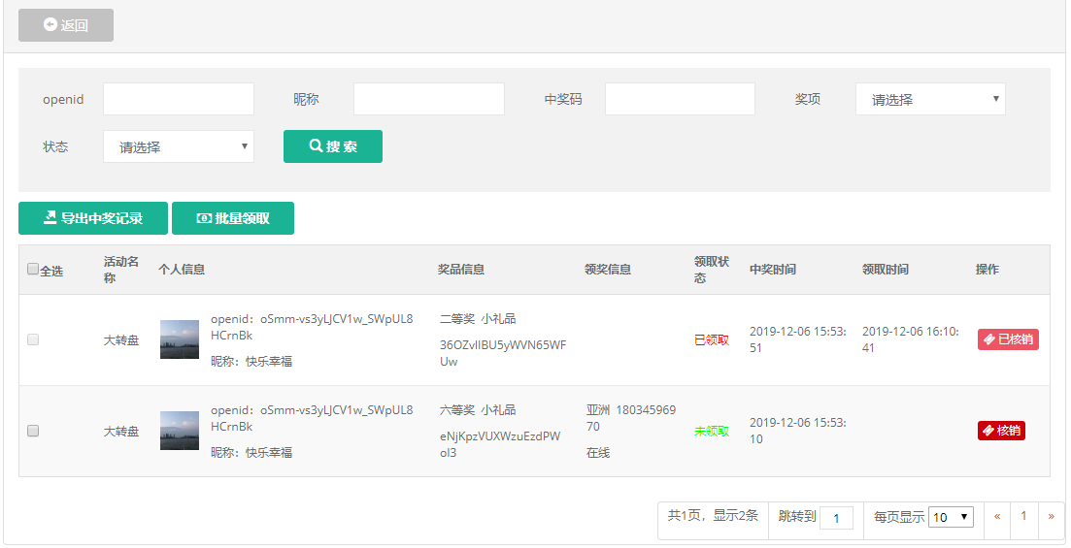
Task: Click the 中奖时间 column header
Action: click(x=773, y=270)
